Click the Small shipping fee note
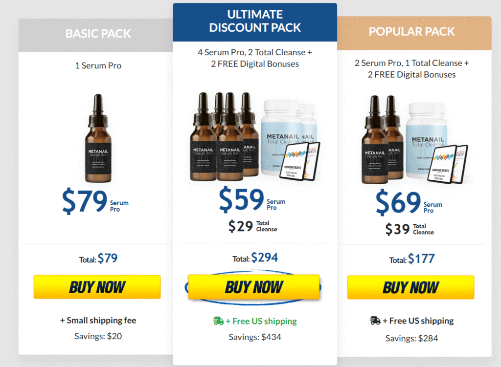 click(x=98, y=320)
